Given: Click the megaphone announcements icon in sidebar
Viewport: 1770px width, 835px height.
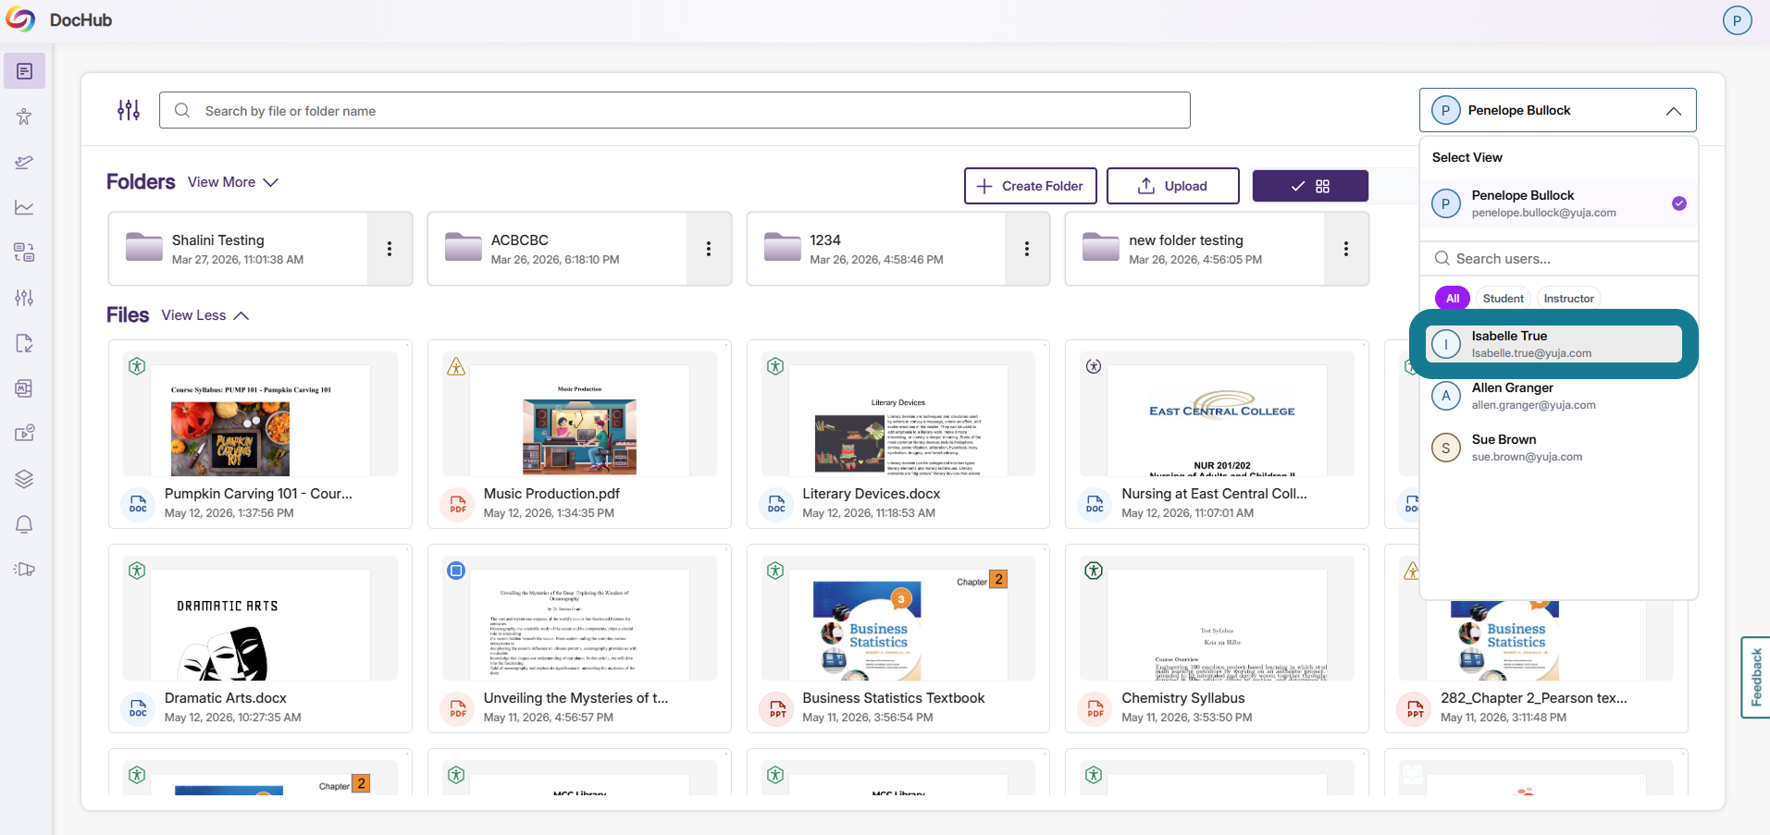Looking at the screenshot, I should [x=24, y=570].
